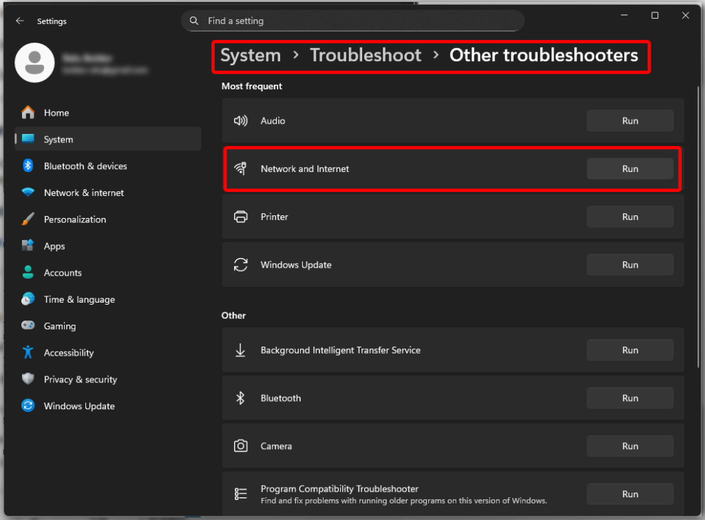Click the 'Most frequent' heading
Image resolution: width=705 pixels, height=520 pixels.
click(x=252, y=86)
